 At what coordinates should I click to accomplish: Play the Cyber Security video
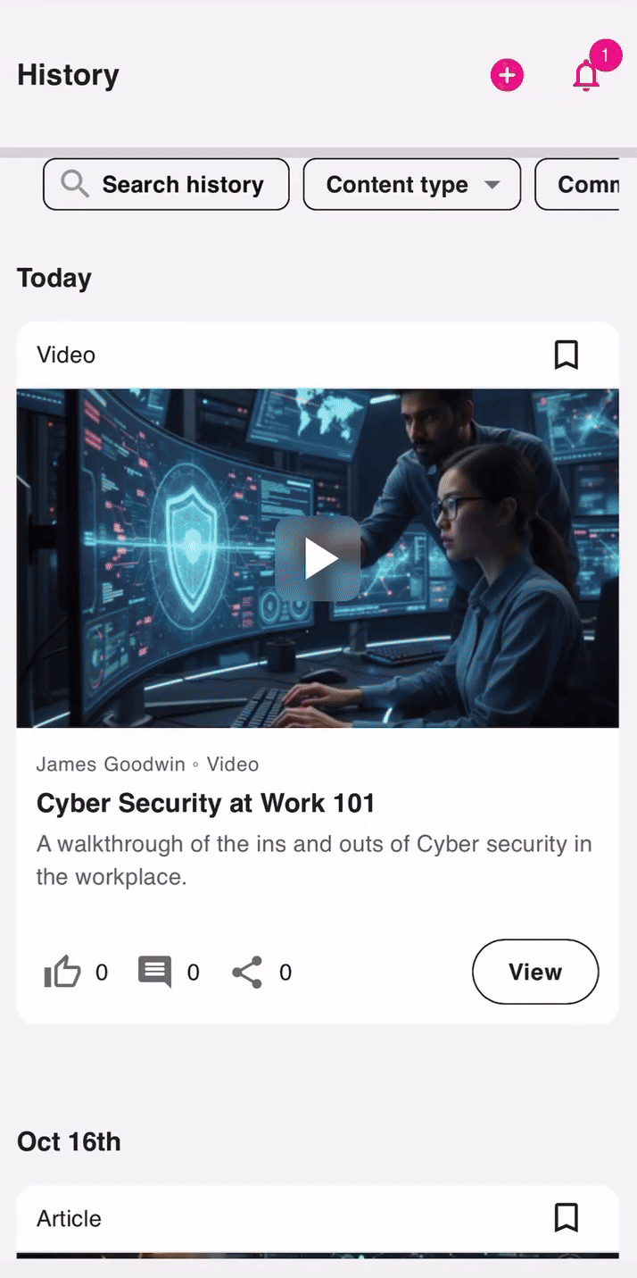(x=318, y=558)
